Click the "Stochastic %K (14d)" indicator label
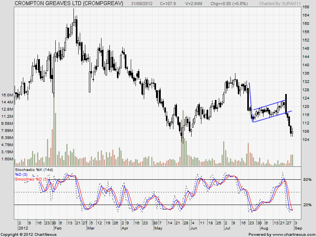 [x=34, y=170]
